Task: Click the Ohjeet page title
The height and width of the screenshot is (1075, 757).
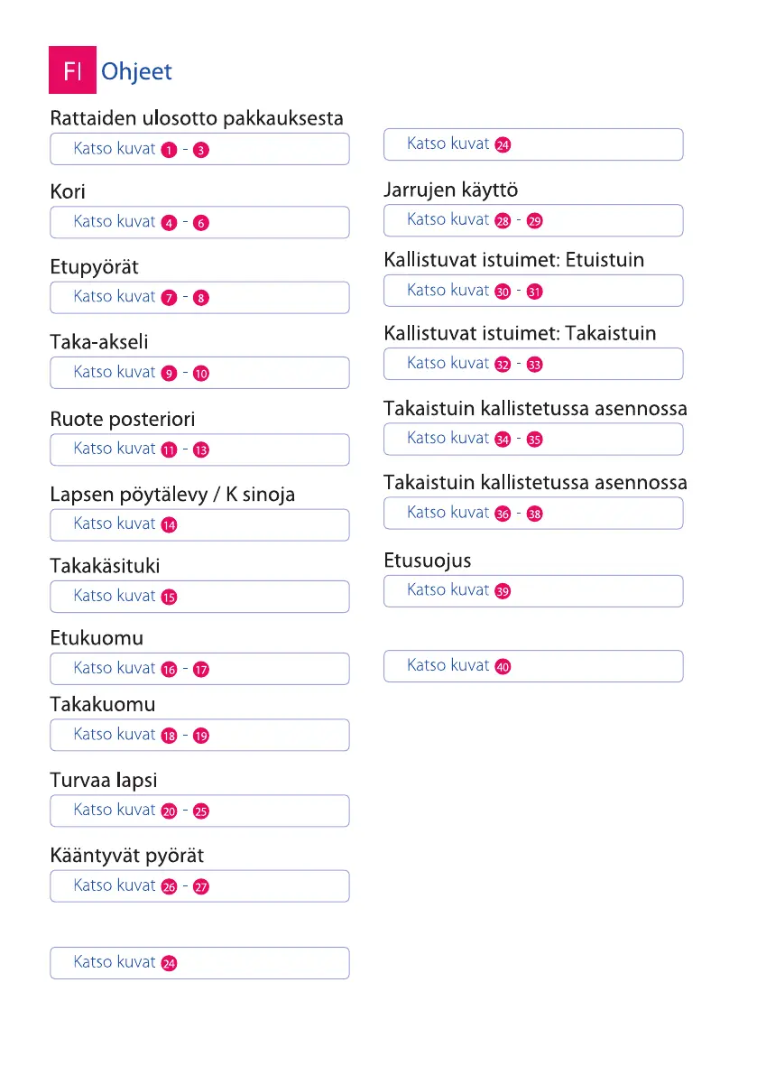Action: point(136,71)
